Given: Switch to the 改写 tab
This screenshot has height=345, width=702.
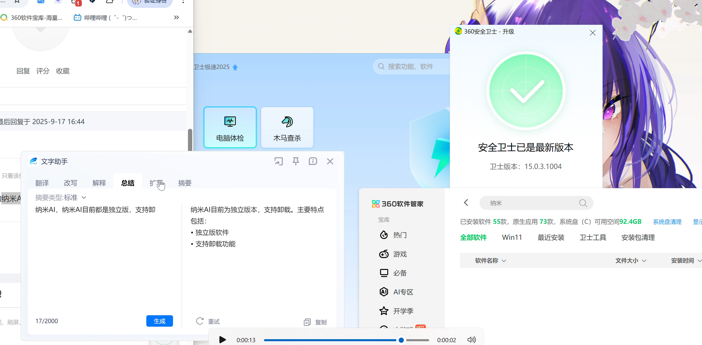Looking at the screenshot, I should pyautogui.click(x=71, y=183).
